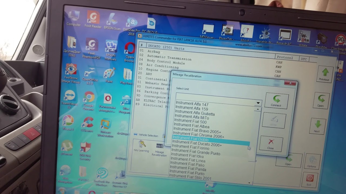Screen dimensions: 346x194
Task: Pick Instrument Fiat Palio entry
Action: tap(187, 164)
